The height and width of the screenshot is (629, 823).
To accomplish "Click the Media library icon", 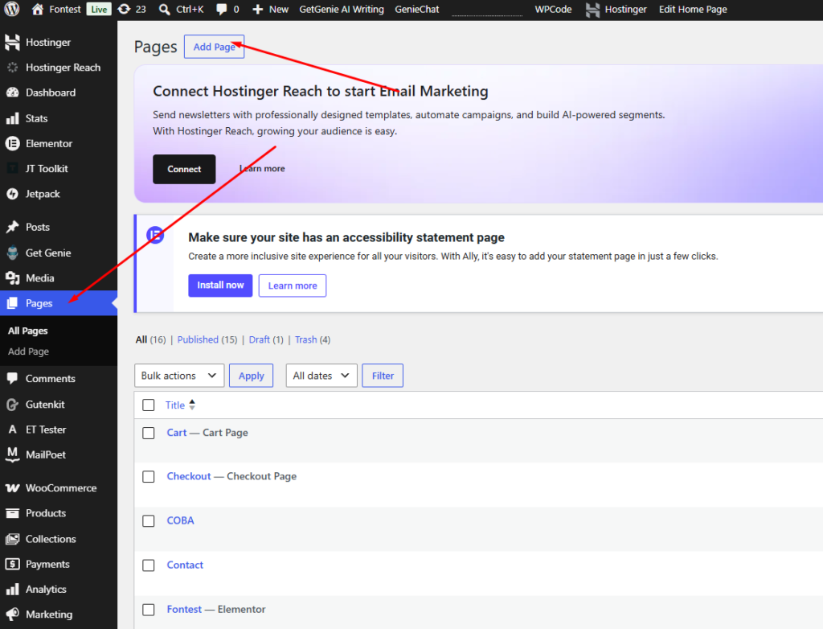I will (x=13, y=278).
